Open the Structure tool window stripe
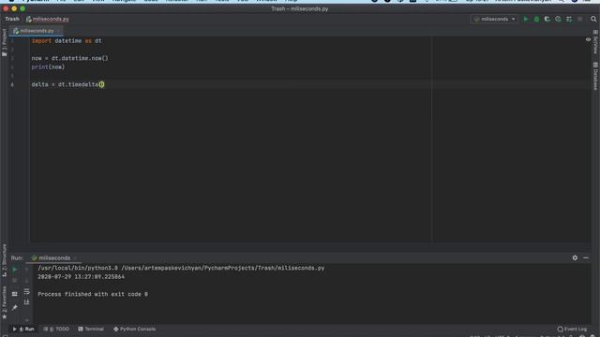The width and height of the screenshot is (600, 337). click(x=4, y=260)
